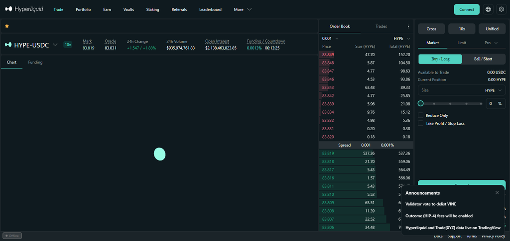Click the percent input box

pyautogui.click(x=496, y=104)
